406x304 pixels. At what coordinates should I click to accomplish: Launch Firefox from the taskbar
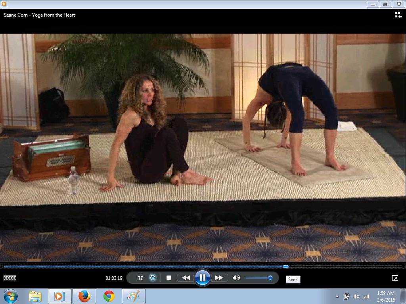pyautogui.click(x=84, y=296)
